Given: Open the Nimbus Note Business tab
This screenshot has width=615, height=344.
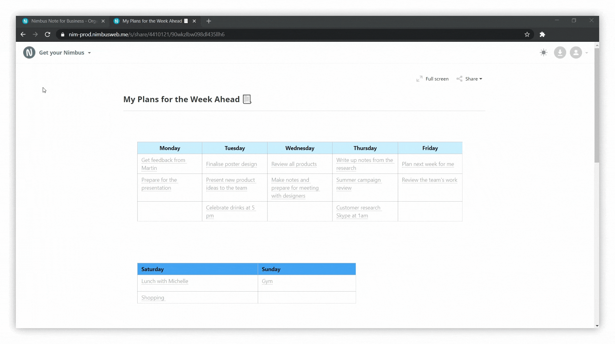Looking at the screenshot, I should point(63,21).
